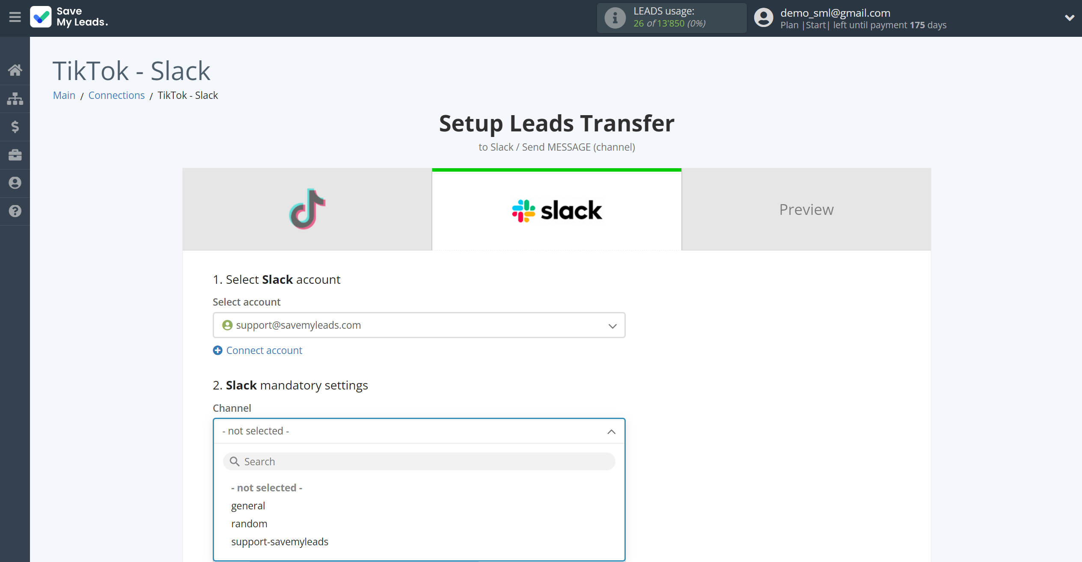
Task: Collapse the open Channel dropdown
Action: pyautogui.click(x=611, y=431)
